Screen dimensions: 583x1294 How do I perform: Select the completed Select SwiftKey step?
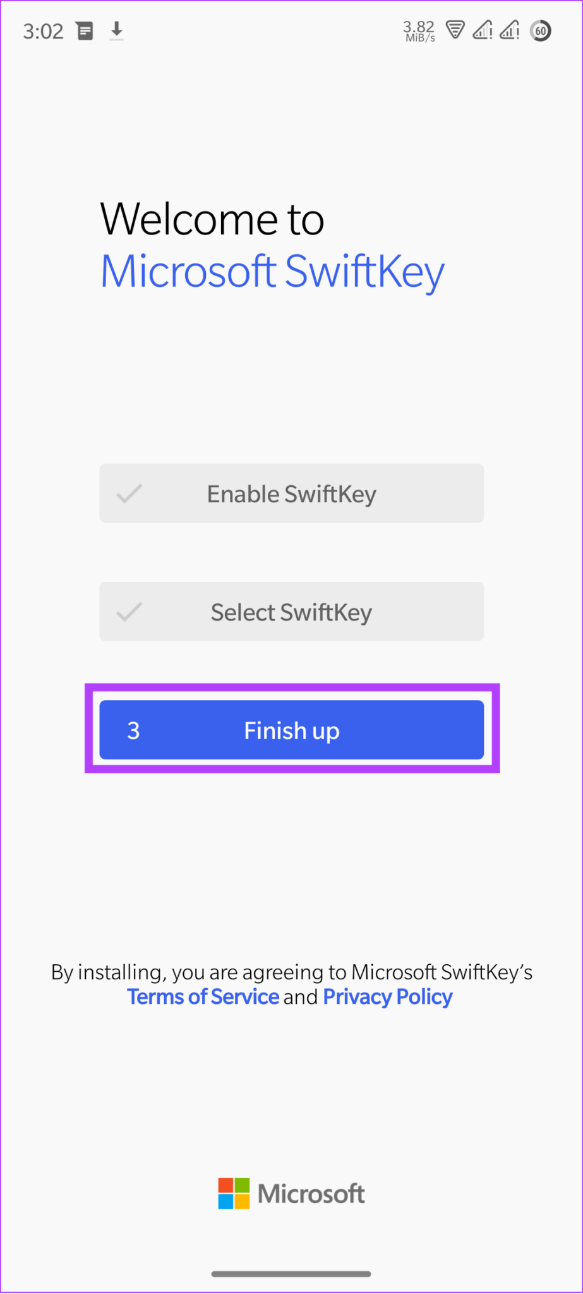[291, 612]
